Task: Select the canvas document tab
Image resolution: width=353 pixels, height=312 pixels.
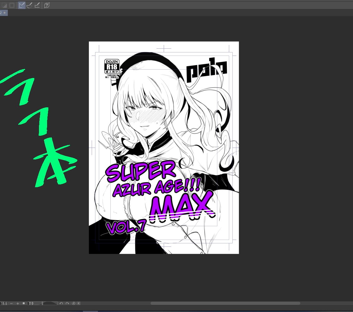Action: [x=4, y=13]
